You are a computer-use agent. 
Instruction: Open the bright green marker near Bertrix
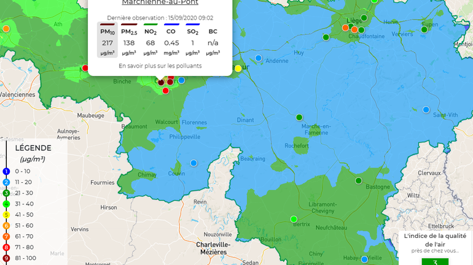(x=294, y=219)
